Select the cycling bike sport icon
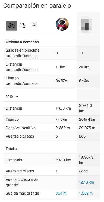 tap(12, 26)
